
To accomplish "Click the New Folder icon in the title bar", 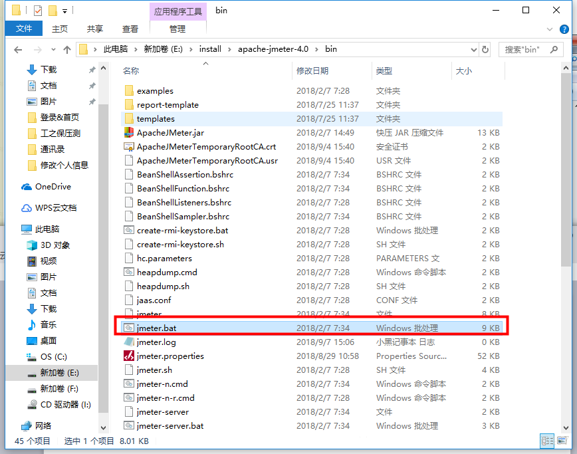I will (53, 11).
